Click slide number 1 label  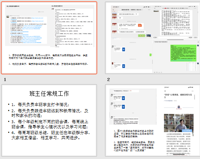tap(5, 79)
